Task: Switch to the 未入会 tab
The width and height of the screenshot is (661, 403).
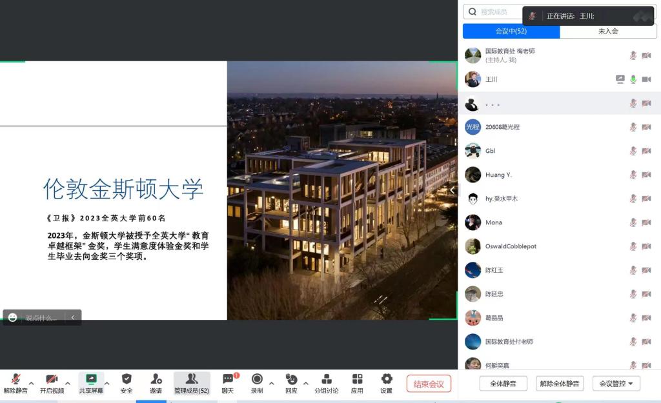Action: (608, 31)
